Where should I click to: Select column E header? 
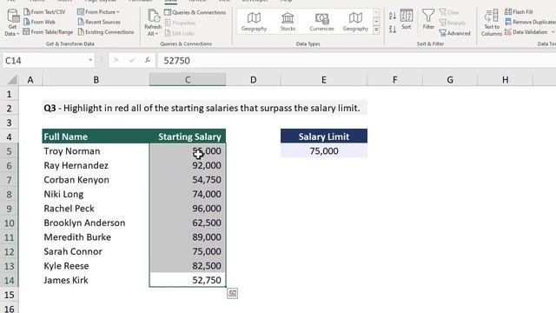324,80
